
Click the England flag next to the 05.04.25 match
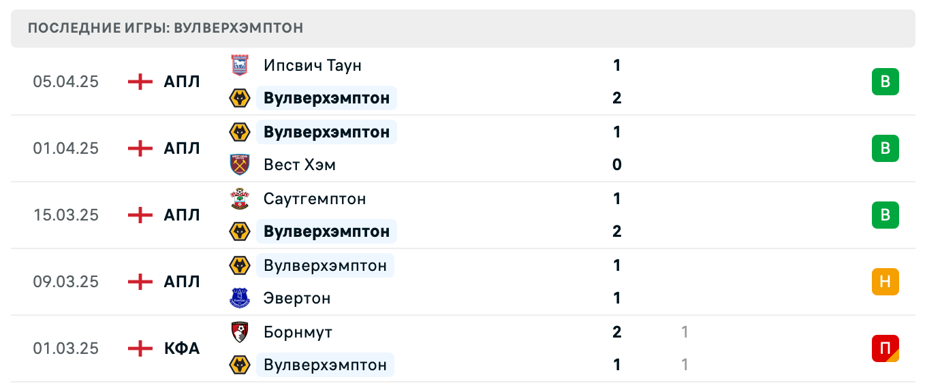point(139,81)
